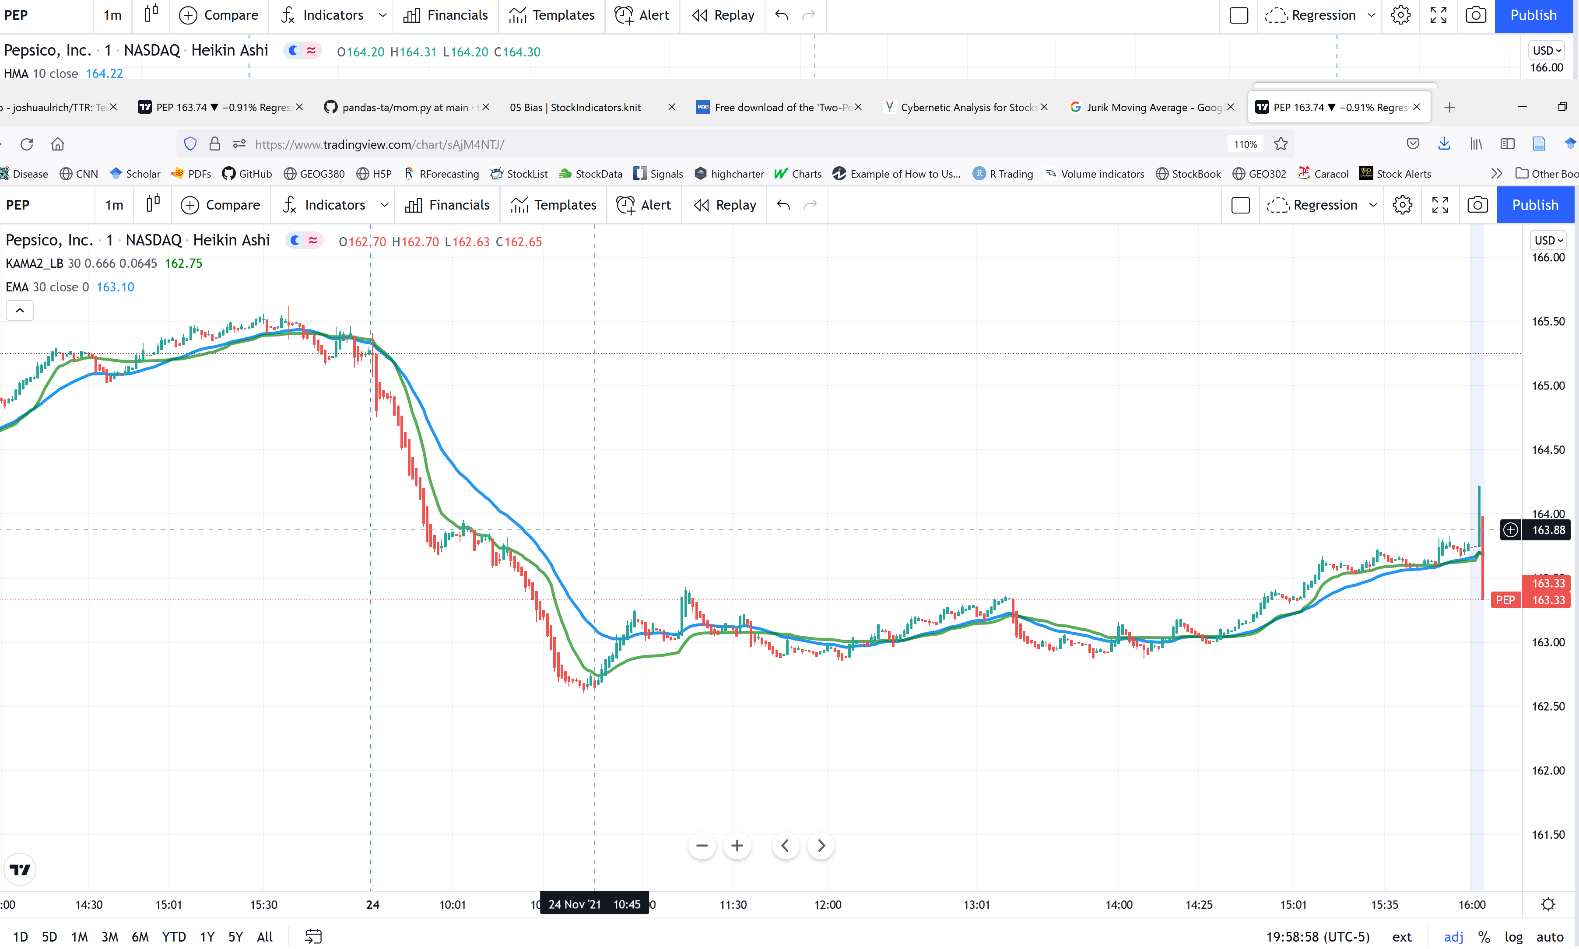Click the tracking protection shield icon
1579x949 pixels.
(190, 144)
